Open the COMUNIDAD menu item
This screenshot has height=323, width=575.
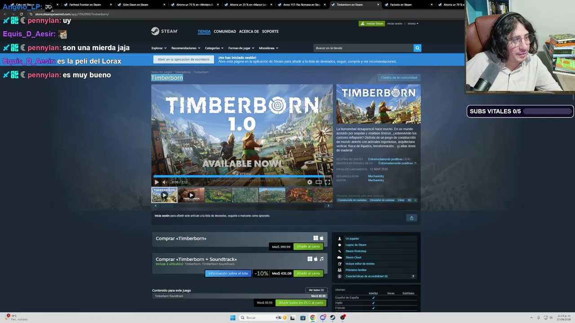[x=225, y=31]
